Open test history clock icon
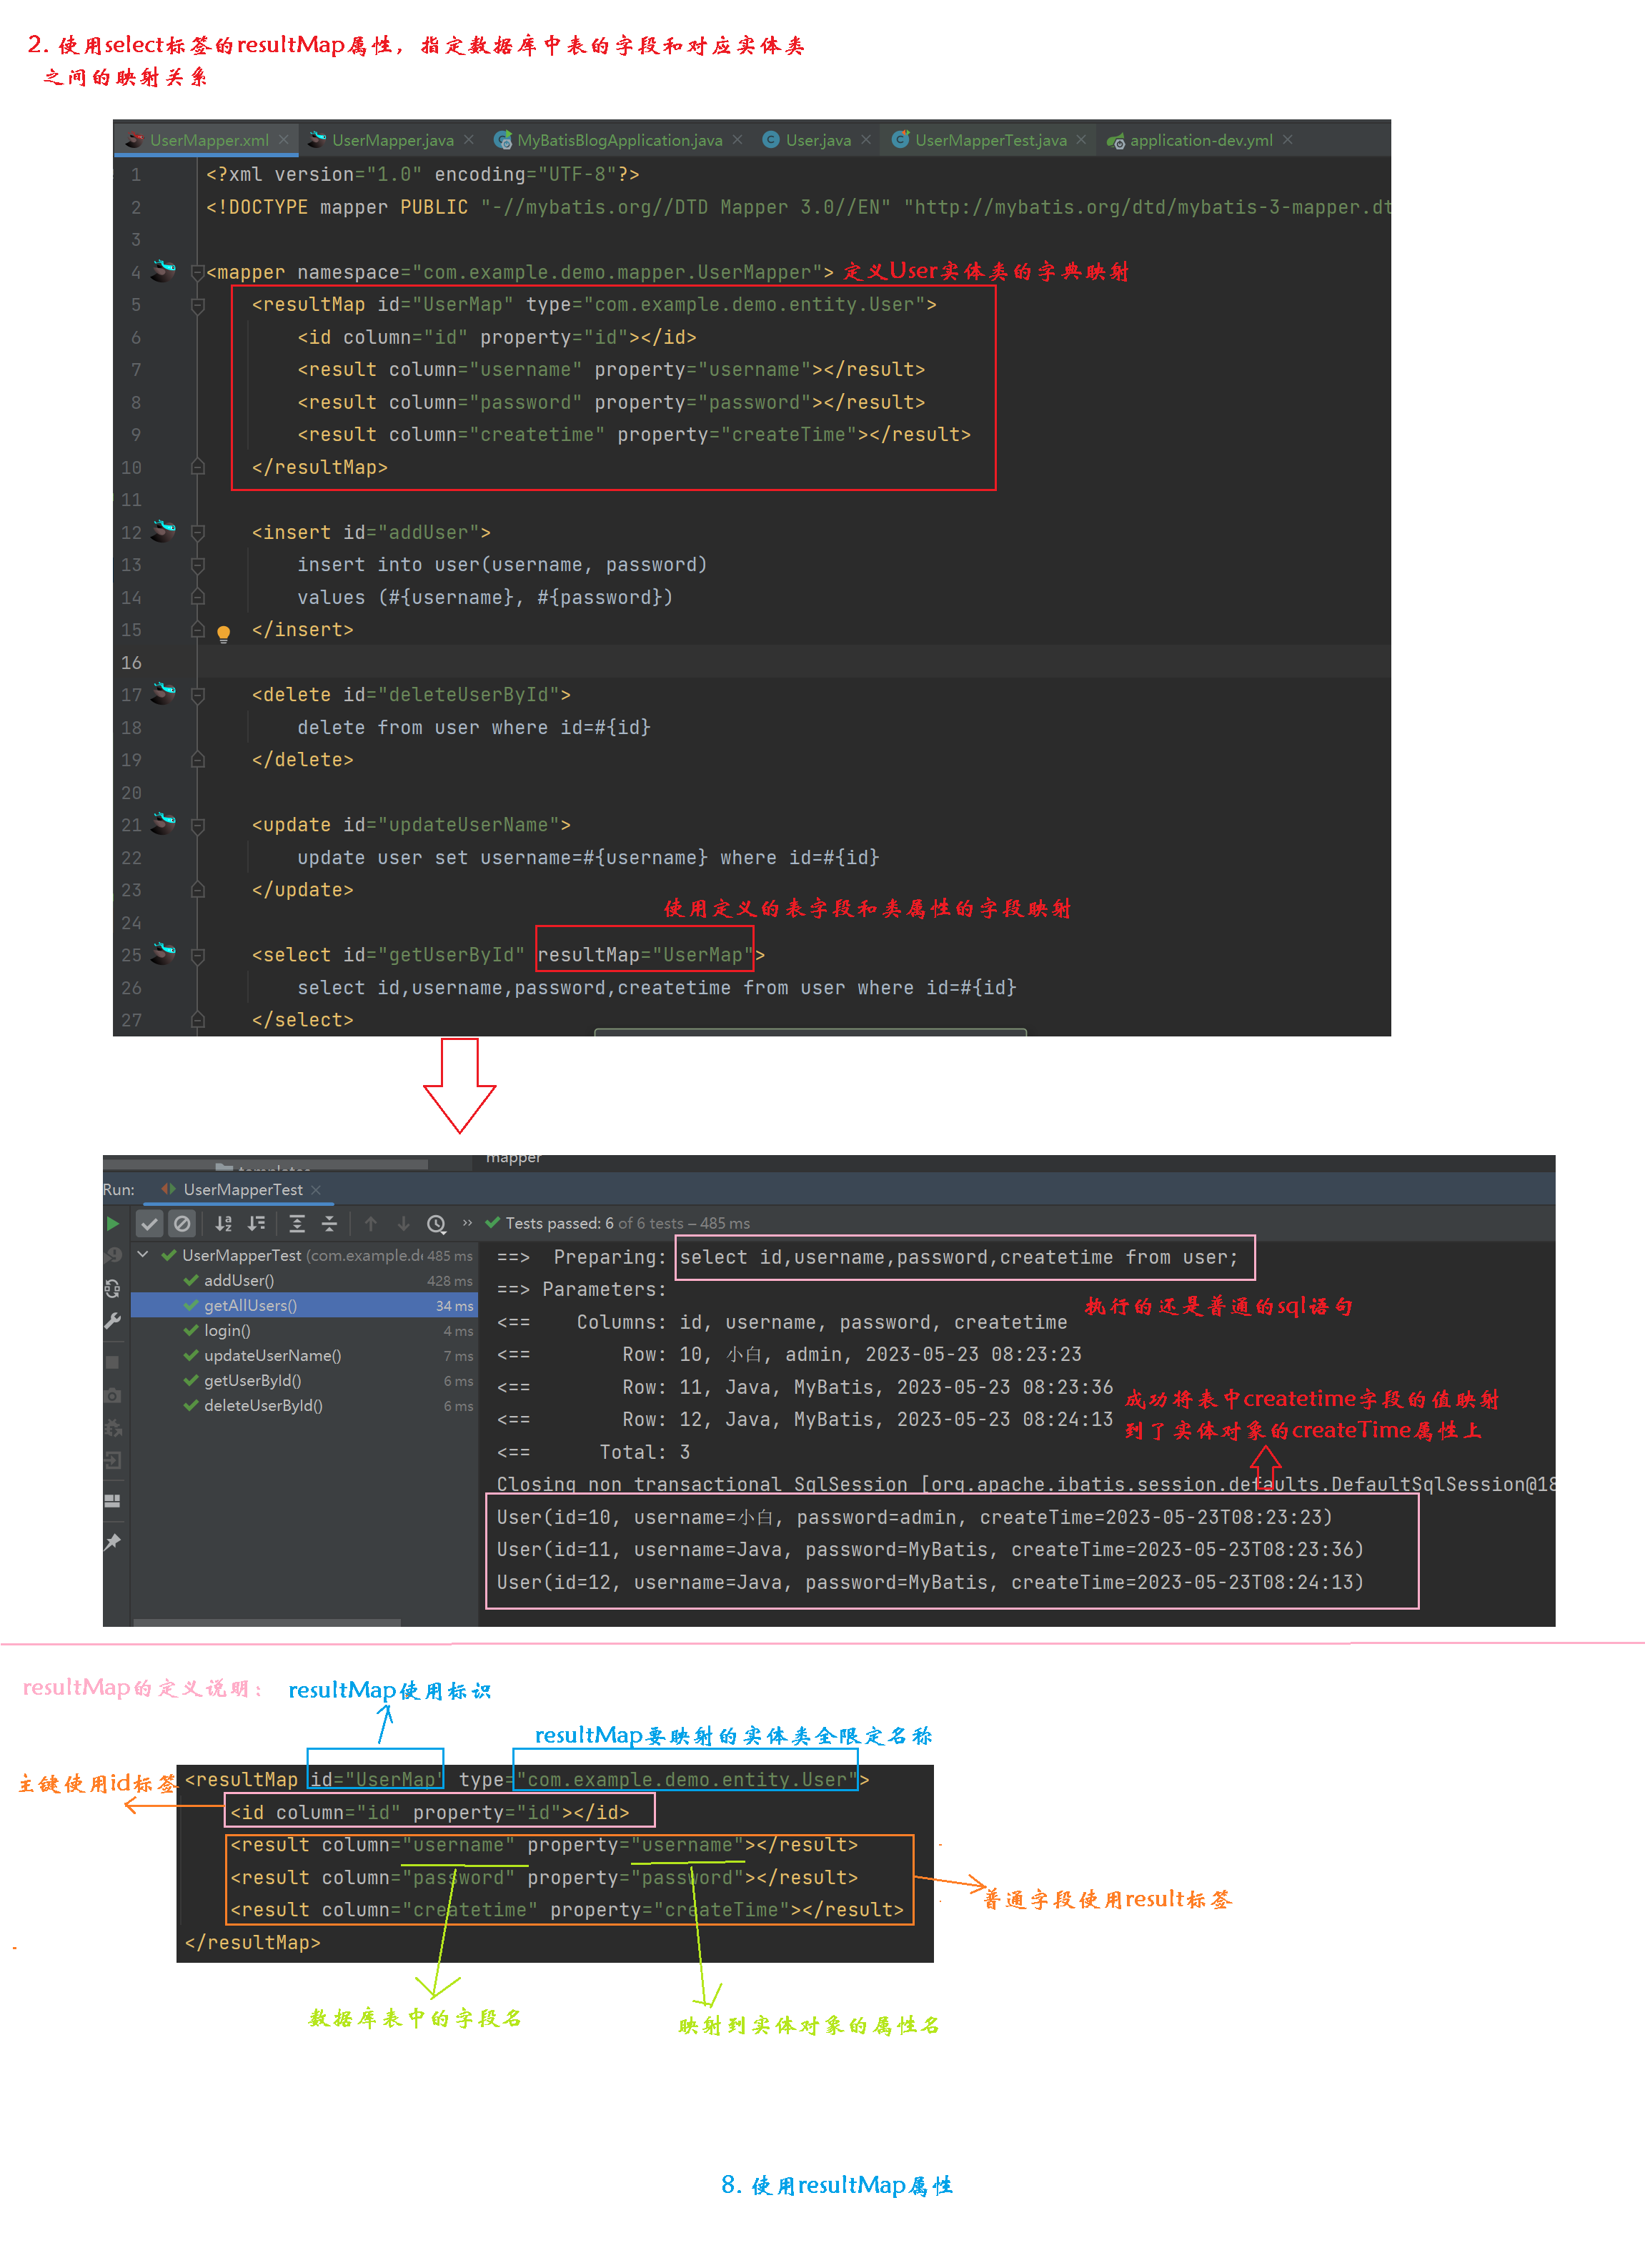This screenshot has height=2268, width=1645. (436, 1223)
